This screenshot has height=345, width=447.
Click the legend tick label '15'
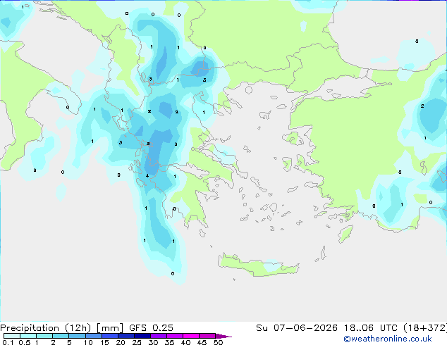click(x=104, y=342)
